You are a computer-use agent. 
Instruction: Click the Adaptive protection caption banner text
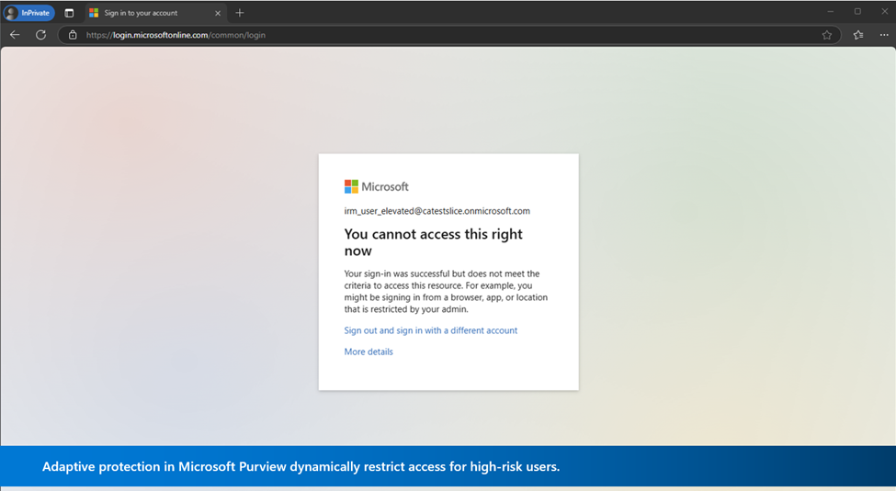click(x=301, y=466)
